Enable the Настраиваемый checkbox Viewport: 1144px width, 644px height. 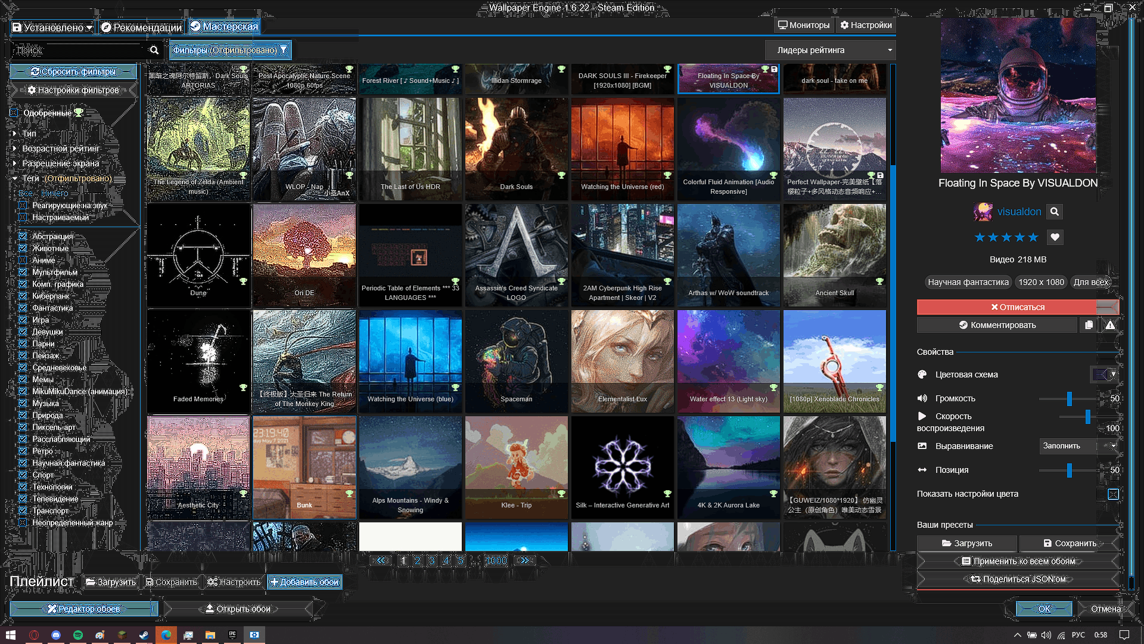pyautogui.click(x=23, y=217)
